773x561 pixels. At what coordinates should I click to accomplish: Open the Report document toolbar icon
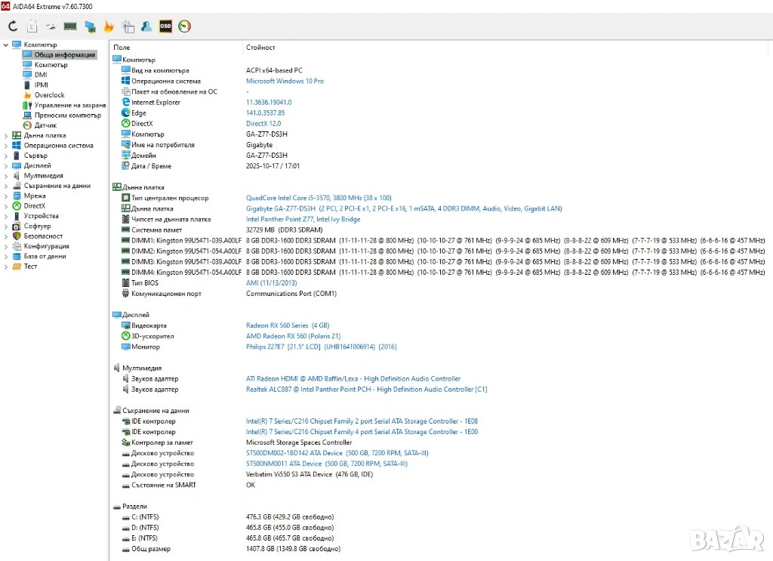32,26
